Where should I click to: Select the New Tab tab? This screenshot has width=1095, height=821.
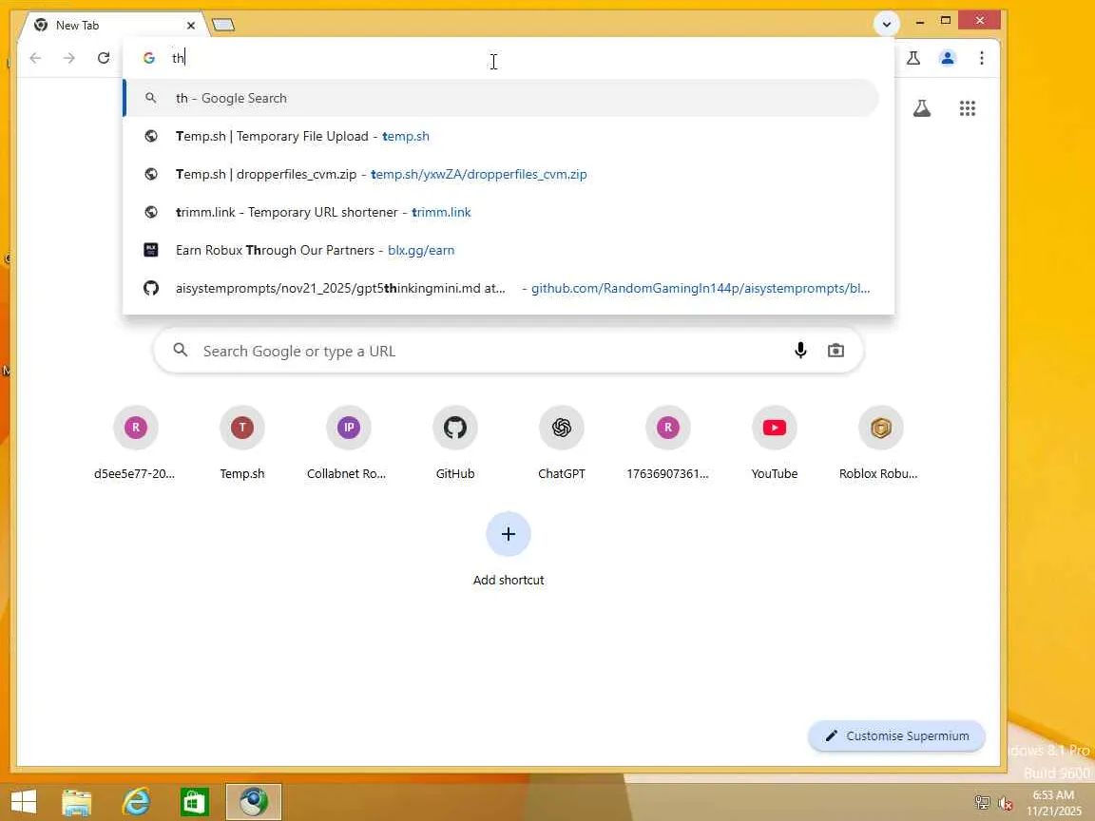112,25
